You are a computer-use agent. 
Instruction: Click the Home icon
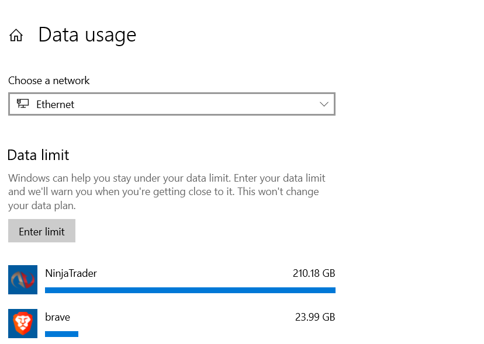(16, 36)
